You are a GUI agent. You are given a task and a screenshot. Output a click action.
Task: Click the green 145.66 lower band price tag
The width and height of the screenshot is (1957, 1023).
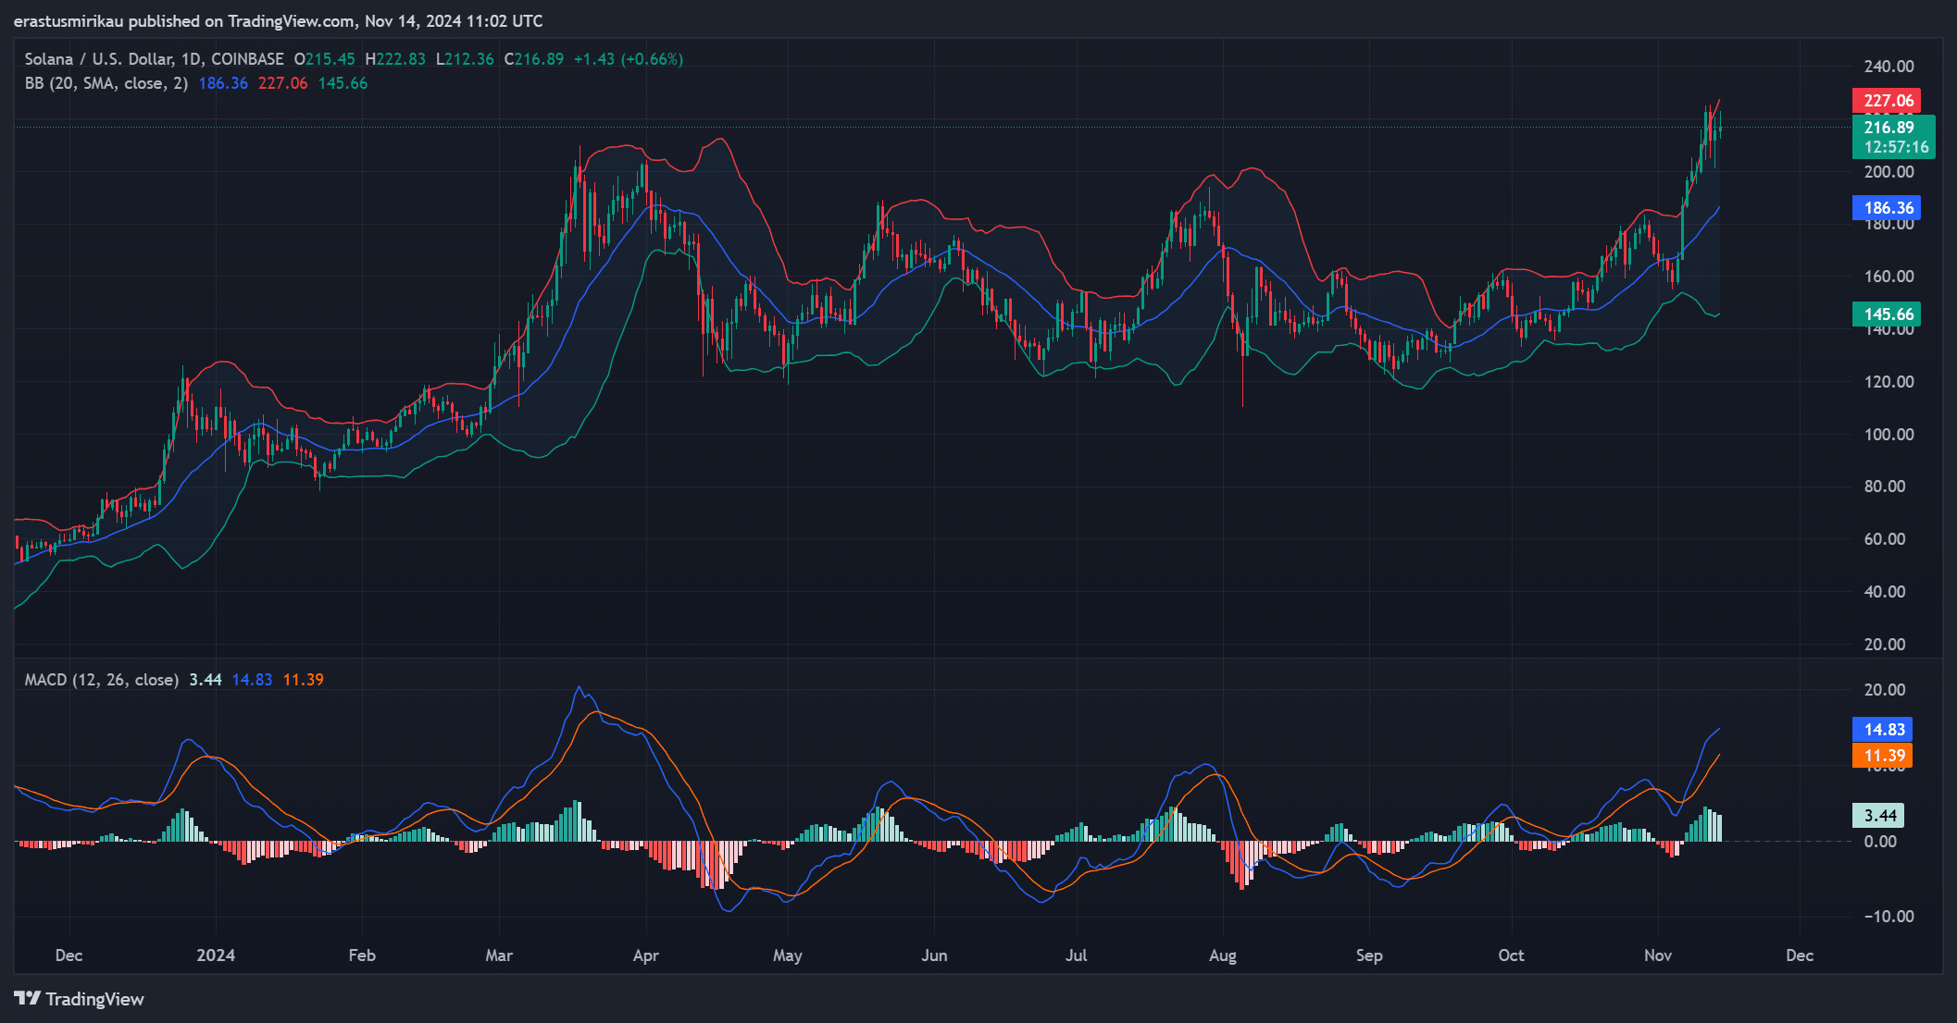1887,314
